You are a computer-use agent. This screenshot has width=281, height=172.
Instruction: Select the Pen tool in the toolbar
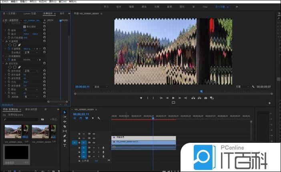(x=64, y=136)
